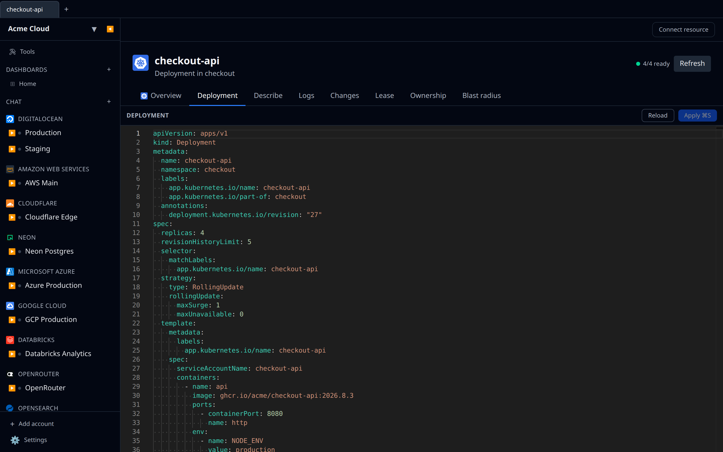Click the Refresh button
The image size is (723, 452).
point(692,64)
